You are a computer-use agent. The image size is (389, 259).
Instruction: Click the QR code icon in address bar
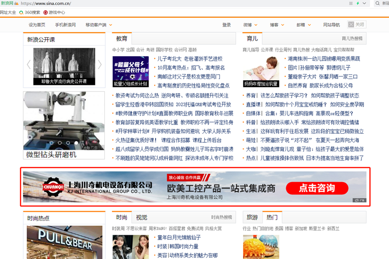pyautogui.click(x=351, y=3)
